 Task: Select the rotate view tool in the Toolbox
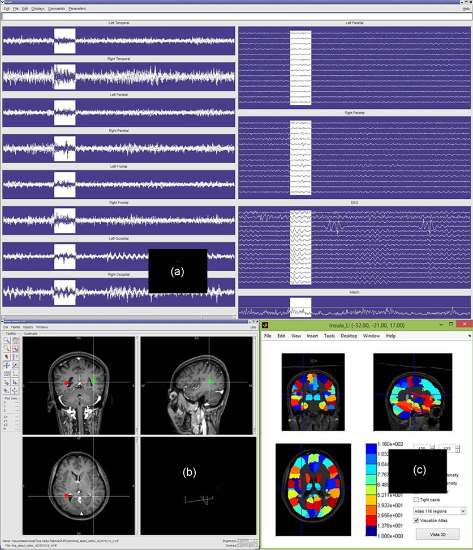click(6, 374)
